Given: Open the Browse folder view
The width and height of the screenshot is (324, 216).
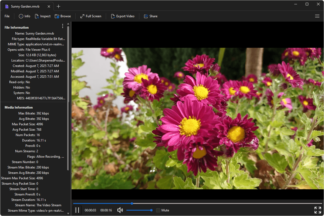Looking at the screenshot, I should click(63, 16).
